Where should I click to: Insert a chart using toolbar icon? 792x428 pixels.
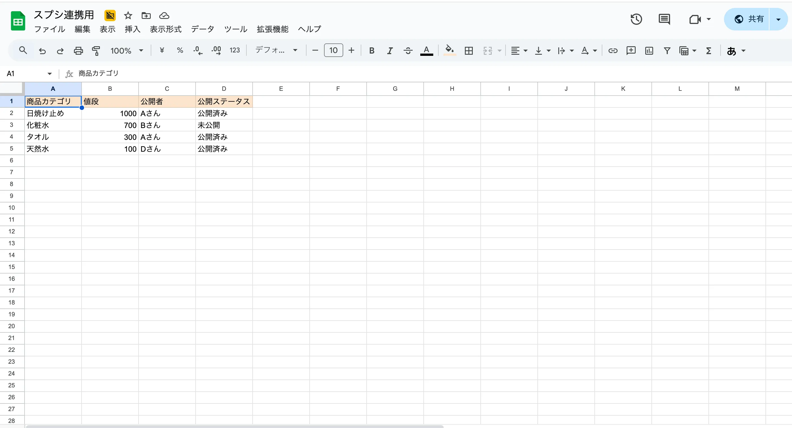click(x=649, y=51)
